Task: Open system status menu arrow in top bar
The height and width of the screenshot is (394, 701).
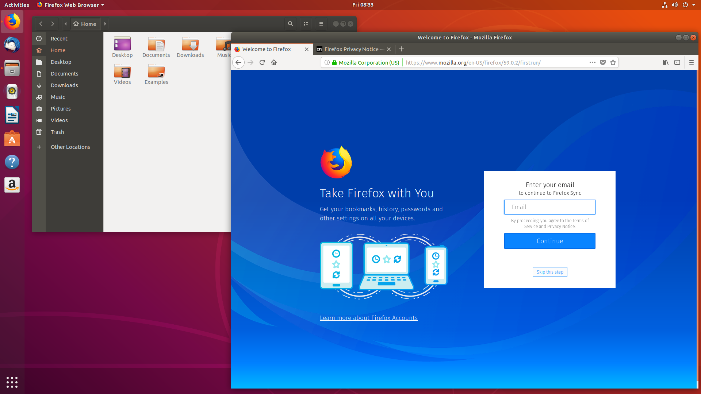Action: pyautogui.click(x=694, y=5)
